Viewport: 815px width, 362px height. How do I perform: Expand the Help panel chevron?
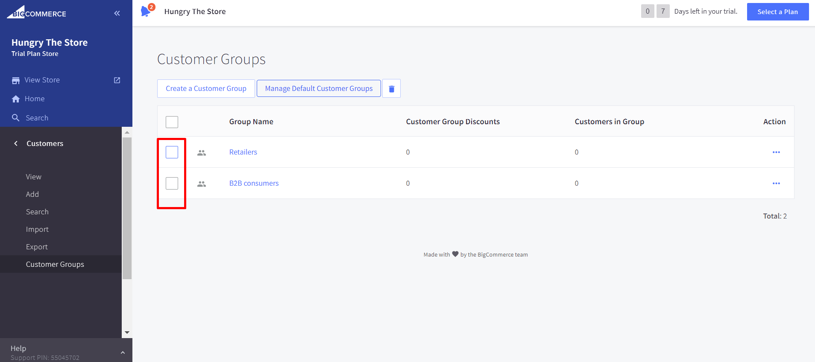click(x=123, y=353)
